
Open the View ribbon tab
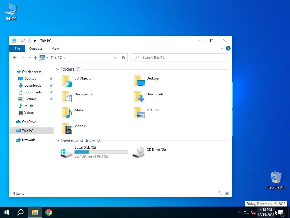tap(55, 49)
